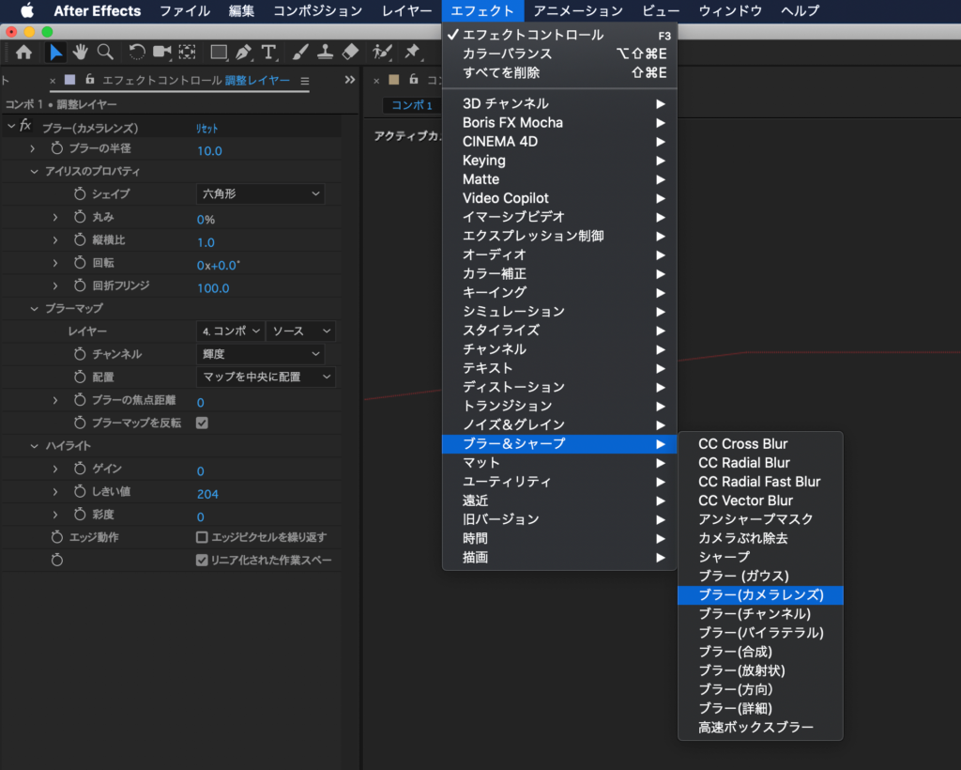Click the lock icon on effect controls panel
The height and width of the screenshot is (770, 961).
[90, 79]
